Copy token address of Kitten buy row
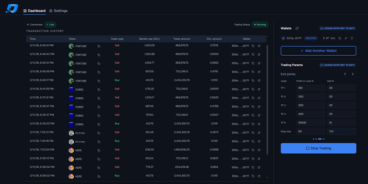This screenshot has height=184, width=368. click(x=99, y=142)
